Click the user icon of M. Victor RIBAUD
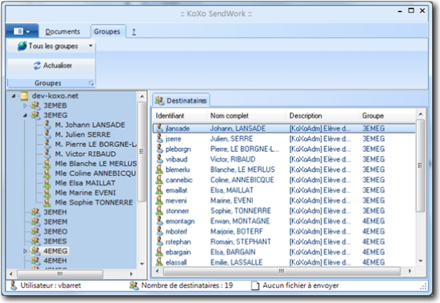 coord(47,153)
